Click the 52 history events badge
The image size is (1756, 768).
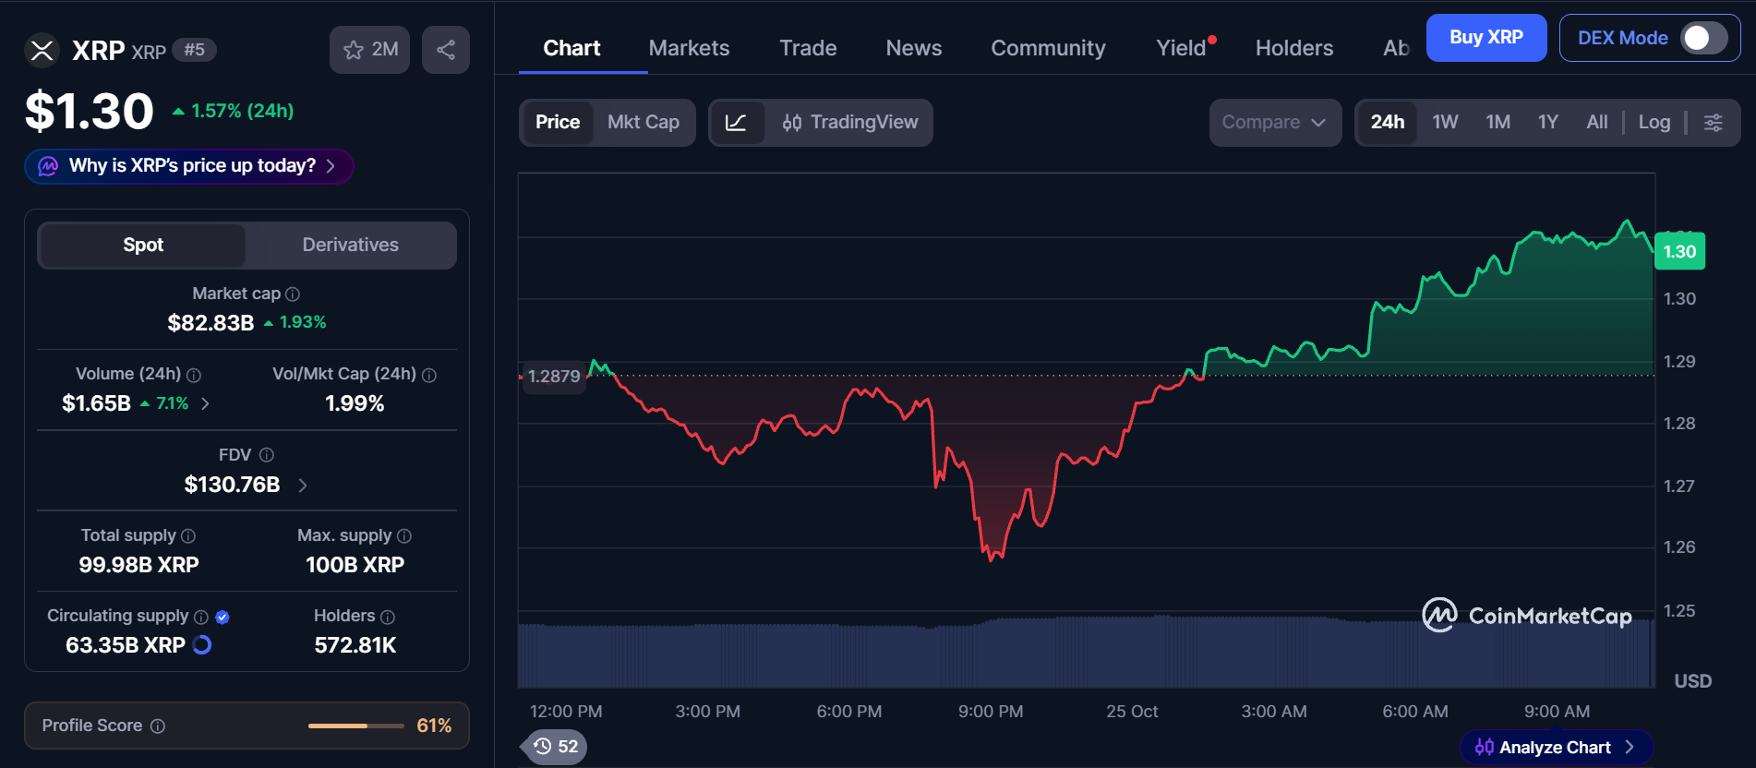556,747
